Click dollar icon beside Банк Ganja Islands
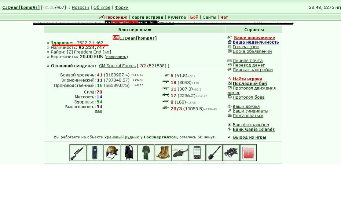This screenshot has width=341, height=219. (x=230, y=129)
